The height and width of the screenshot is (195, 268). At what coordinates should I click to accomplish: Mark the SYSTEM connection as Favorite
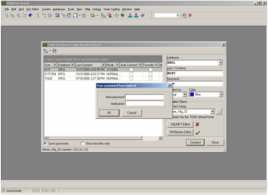tap(150, 74)
